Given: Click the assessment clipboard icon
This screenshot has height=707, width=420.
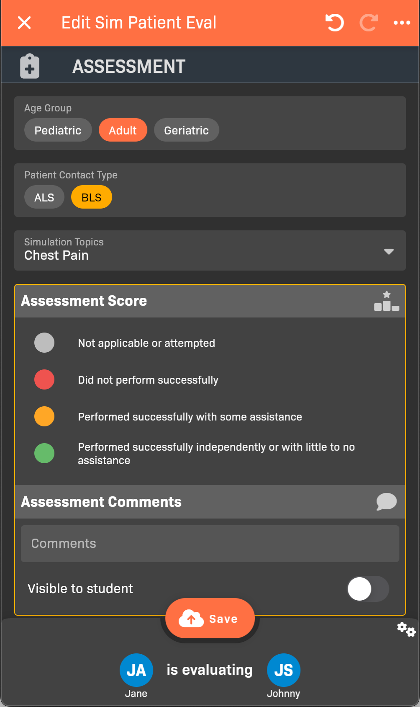Looking at the screenshot, I should (x=30, y=66).
